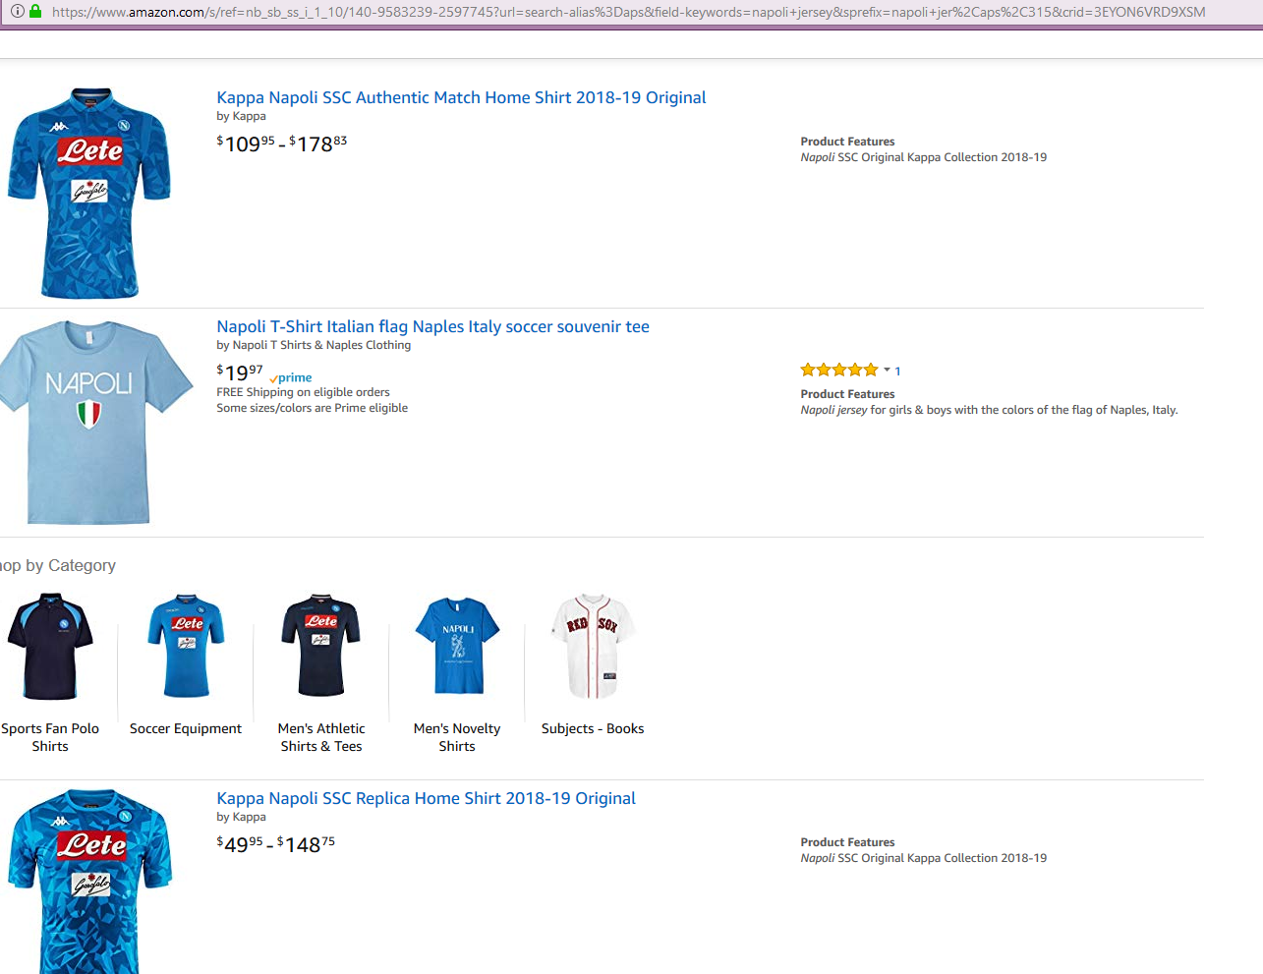This screenshot has height=974, width=1263.
Task: Click the Replica Home Shirt image
Action: coord(90,882)
